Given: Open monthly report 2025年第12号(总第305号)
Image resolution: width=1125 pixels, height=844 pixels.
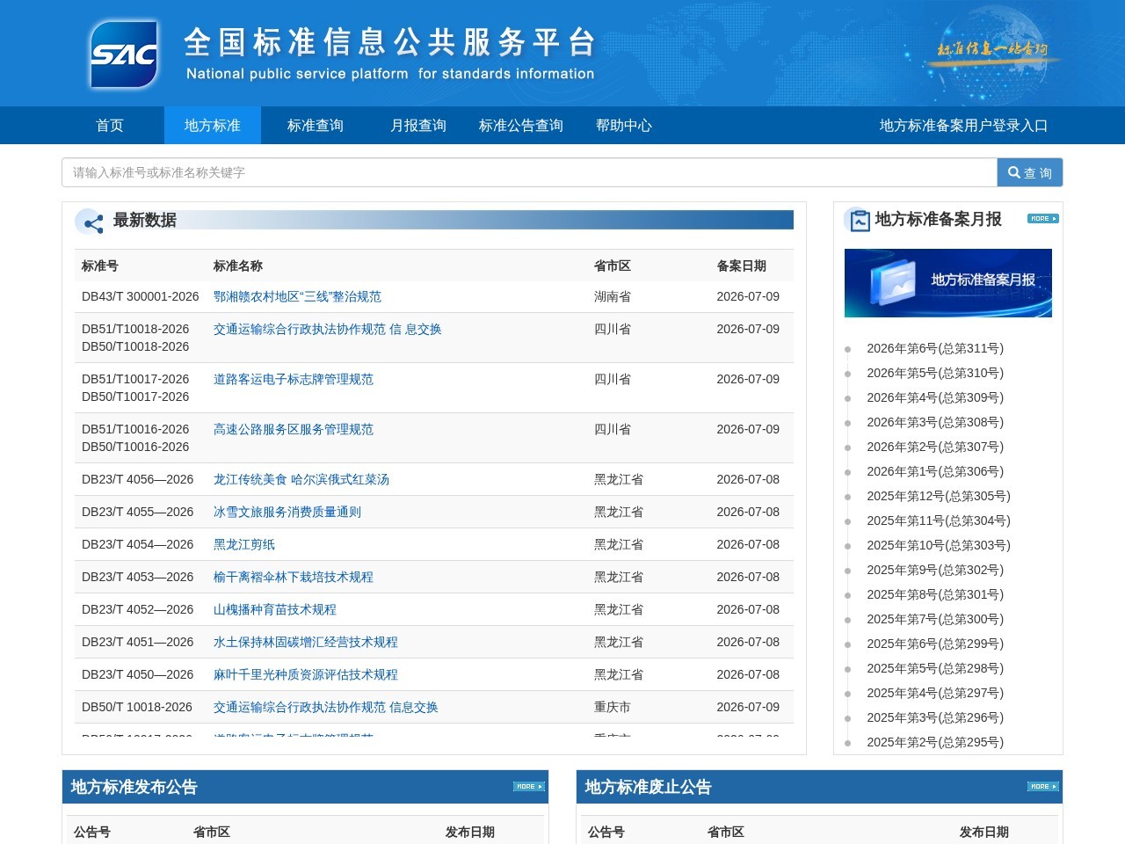Looking at the screenshot, I should click(939, 497).
